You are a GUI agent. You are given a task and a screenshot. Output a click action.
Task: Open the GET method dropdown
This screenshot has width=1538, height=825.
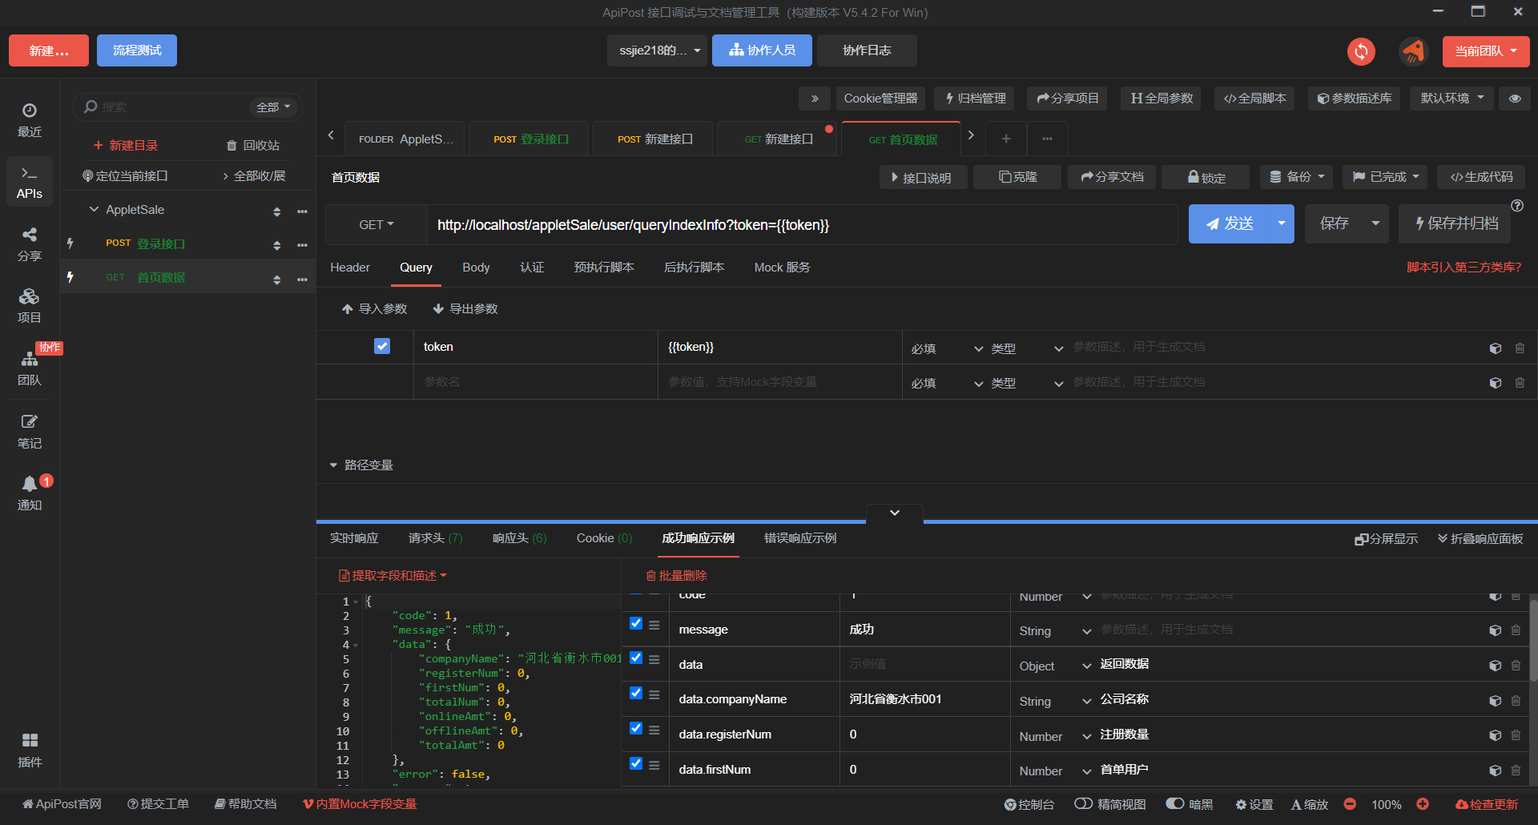[376, 225]
